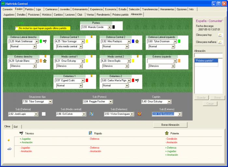Open Defensa Lateral derecho player dropdown
This screenshot has width=228, height=167.
coord(36,41)
